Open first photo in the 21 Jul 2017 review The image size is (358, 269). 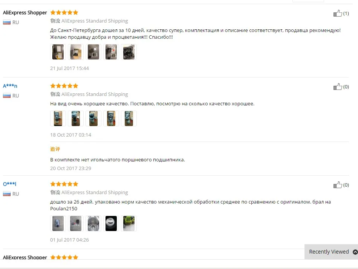point(58,52)
